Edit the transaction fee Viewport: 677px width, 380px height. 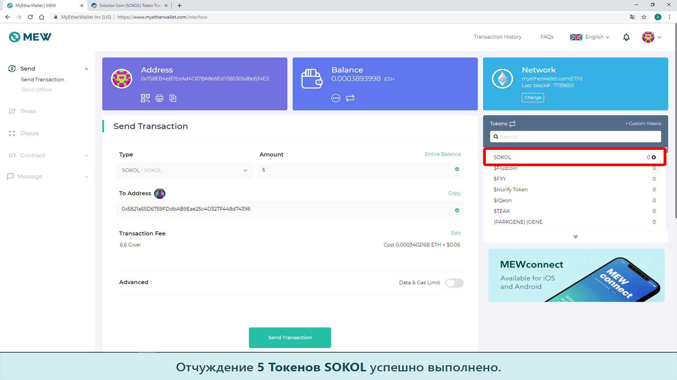[456, 233]
